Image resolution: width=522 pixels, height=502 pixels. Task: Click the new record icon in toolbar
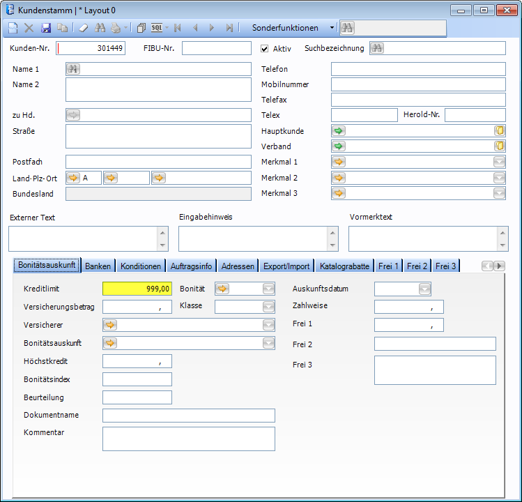[x=13, y=28]
